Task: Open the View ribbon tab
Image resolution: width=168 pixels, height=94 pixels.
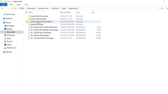Action: pos(26,5)
